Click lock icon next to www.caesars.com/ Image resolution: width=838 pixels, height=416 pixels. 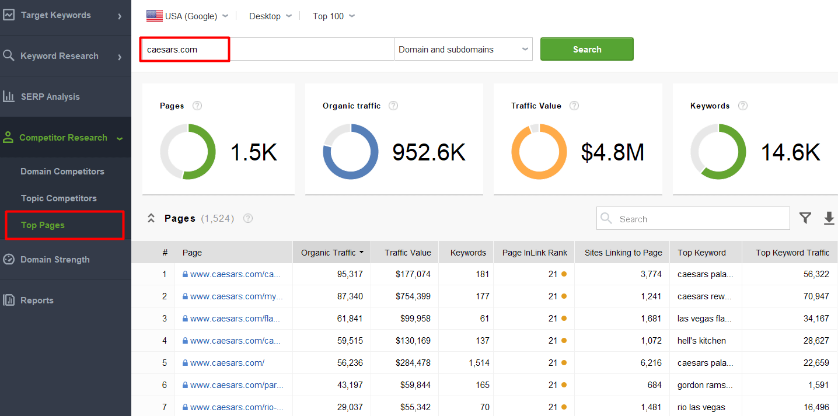tap(185, 363)
